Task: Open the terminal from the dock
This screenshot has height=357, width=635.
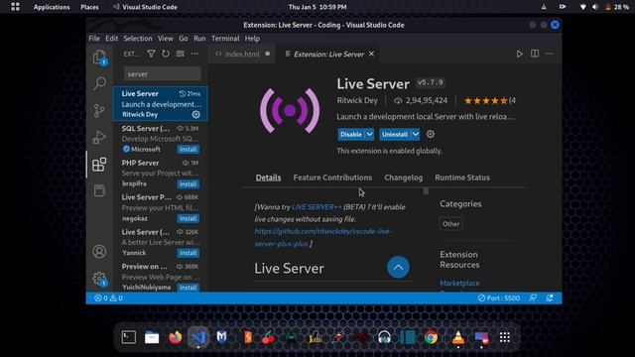Action: tap(128, 337)
